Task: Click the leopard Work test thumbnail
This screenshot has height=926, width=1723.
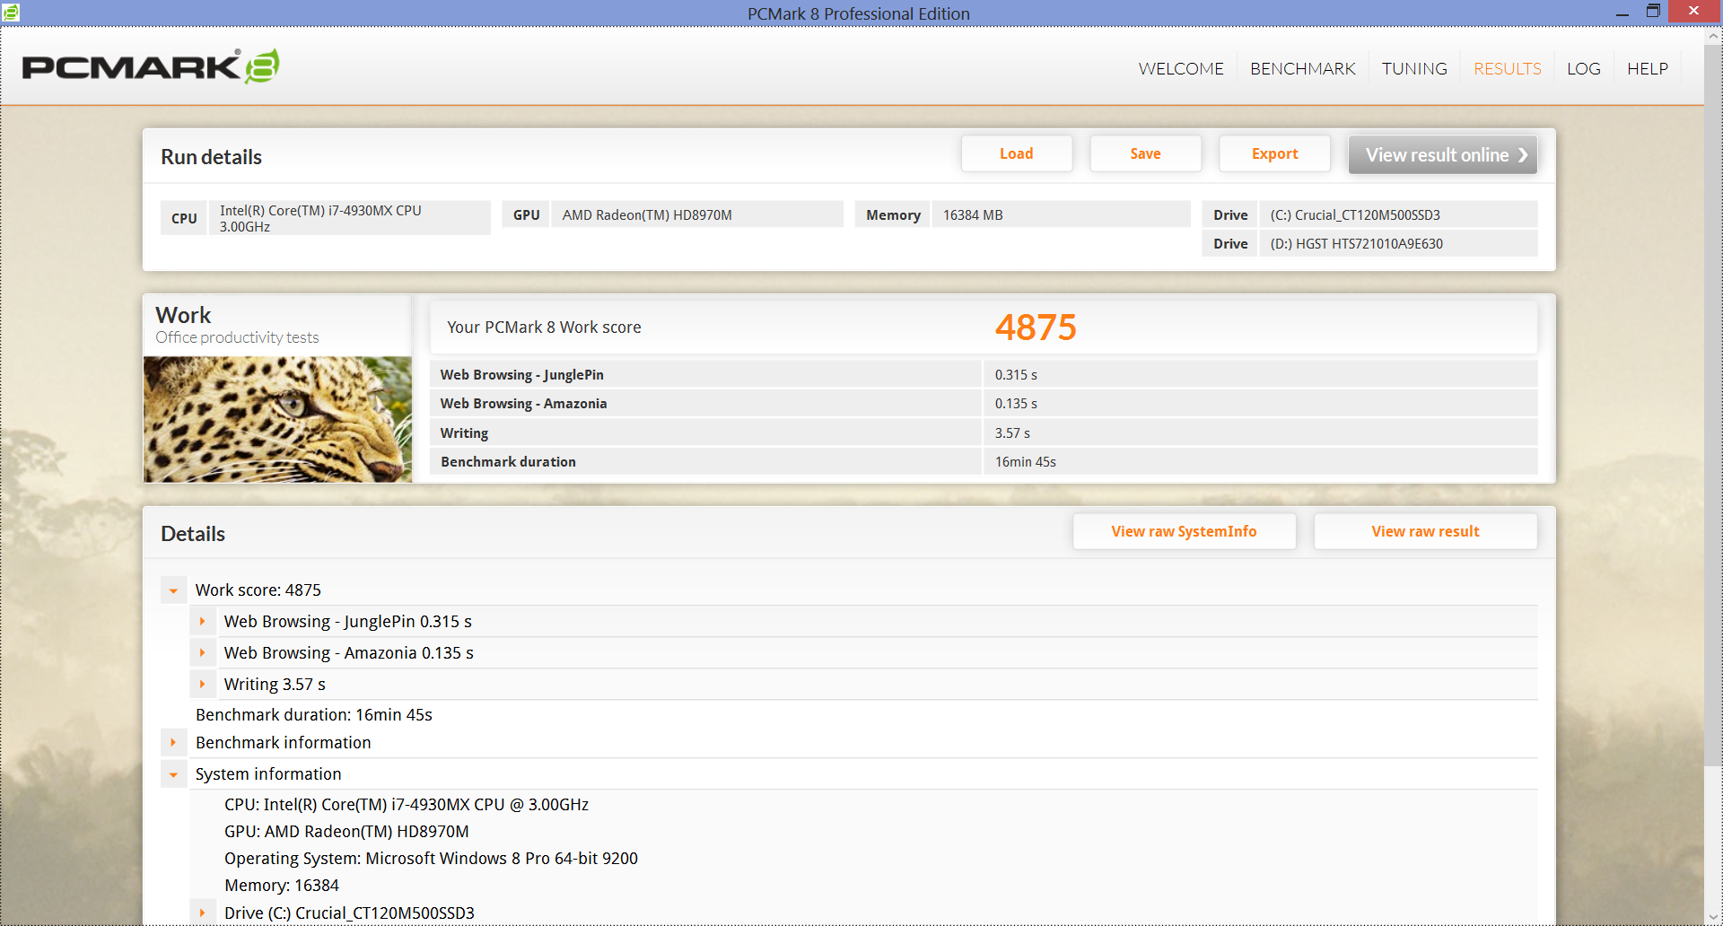Action: 277,419
